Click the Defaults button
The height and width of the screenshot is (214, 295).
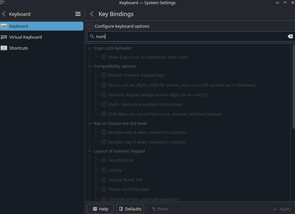(130, 209)
